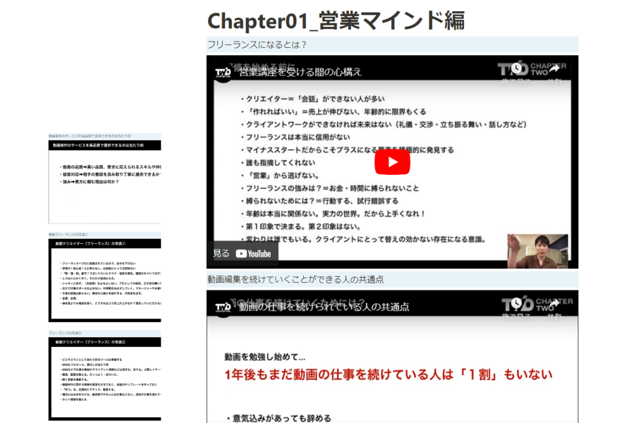The height and width of the screenshot is (423, 629).
Task: Click Share arrow on first video
Action: (554, 68)
